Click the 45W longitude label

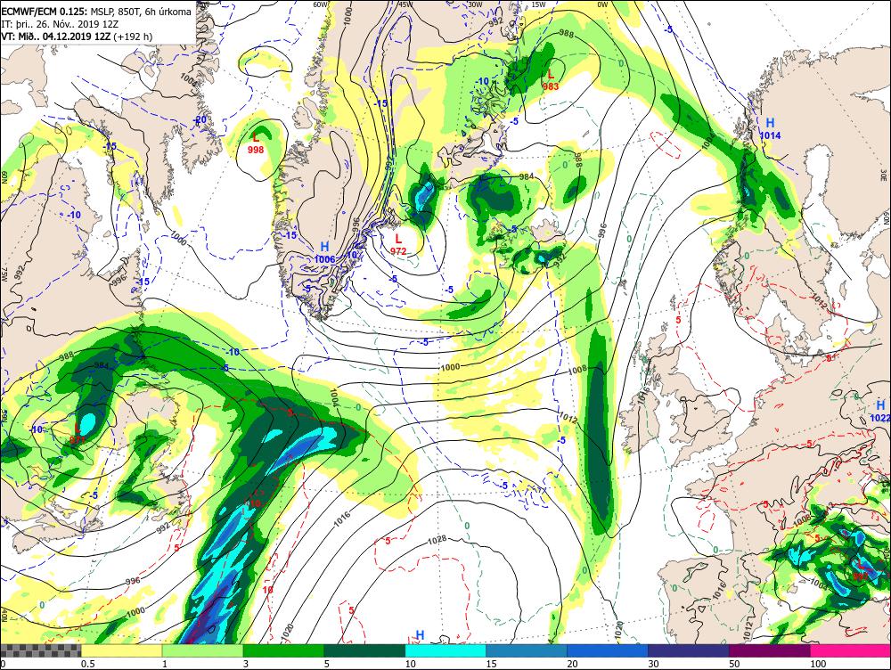tap(405, 4)
